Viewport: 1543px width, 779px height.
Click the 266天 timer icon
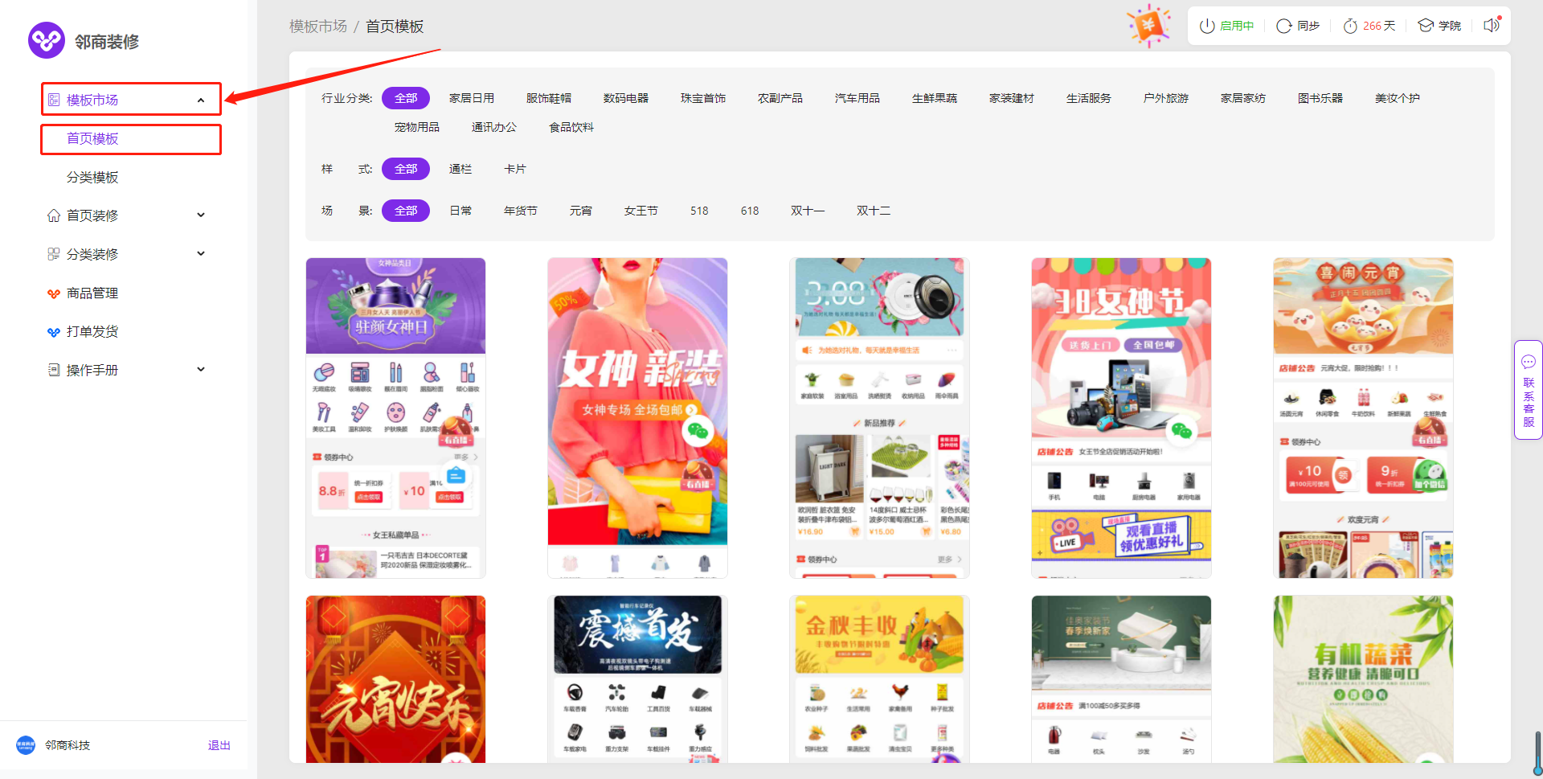tap(1350, 26)
